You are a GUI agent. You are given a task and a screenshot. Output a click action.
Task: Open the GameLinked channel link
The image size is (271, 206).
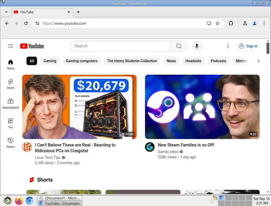pyautogui.click(x=168, y=152)
